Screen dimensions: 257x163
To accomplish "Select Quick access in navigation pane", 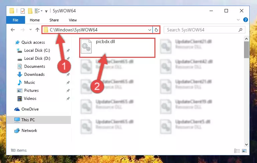I will (33, 42).
